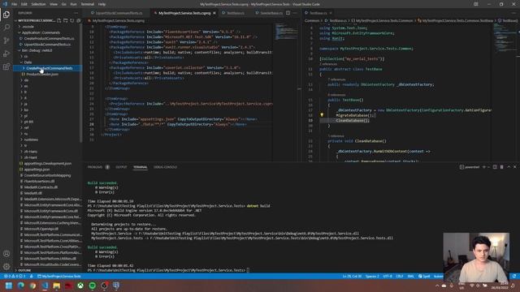The width and height of the screenshot is (520, 292).
Task: Click the XML language mode status item
Action: pos(410,276)
